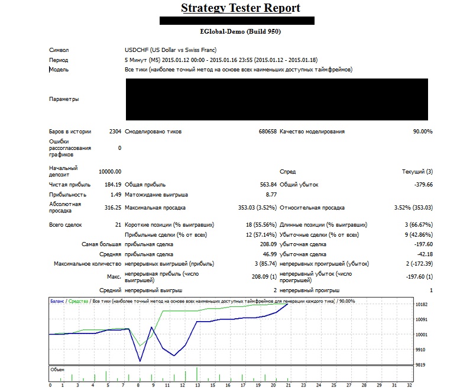Select the value "3.52% (353.03)"

413,208
